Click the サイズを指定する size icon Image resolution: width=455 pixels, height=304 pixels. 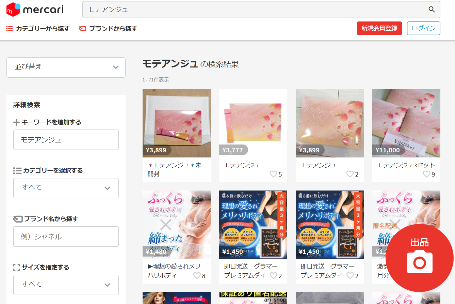point(17,267)
